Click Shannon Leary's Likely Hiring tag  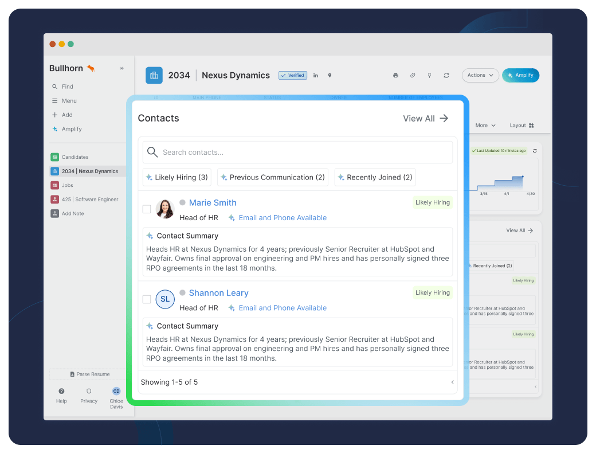point(433,292)
